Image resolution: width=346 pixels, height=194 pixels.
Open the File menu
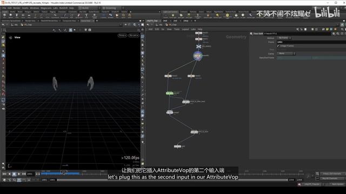click(x=4, y=8)
